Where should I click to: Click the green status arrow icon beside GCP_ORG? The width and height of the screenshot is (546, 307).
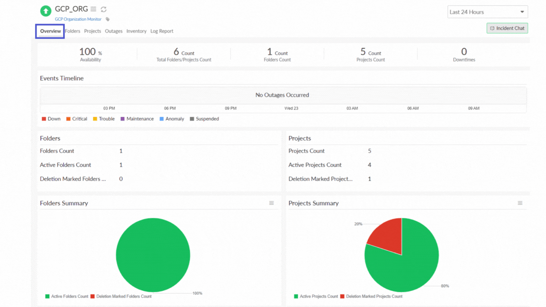click(x=45, y=10)
